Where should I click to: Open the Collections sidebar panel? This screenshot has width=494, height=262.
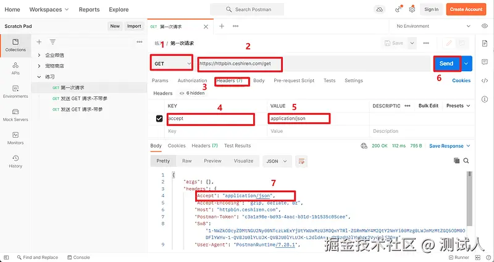point(15,45)
